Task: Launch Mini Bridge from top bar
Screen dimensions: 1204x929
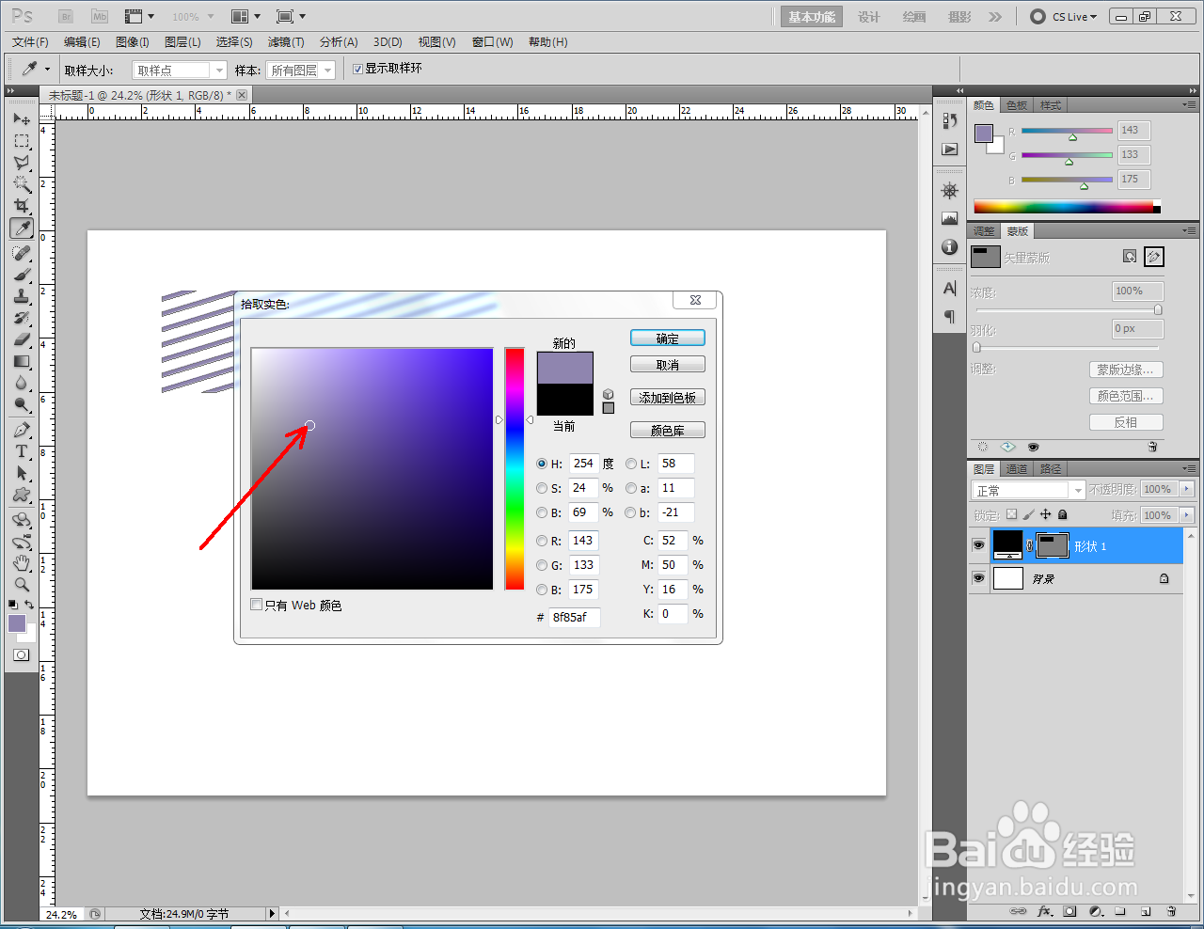Action: [x=100, y=16]
